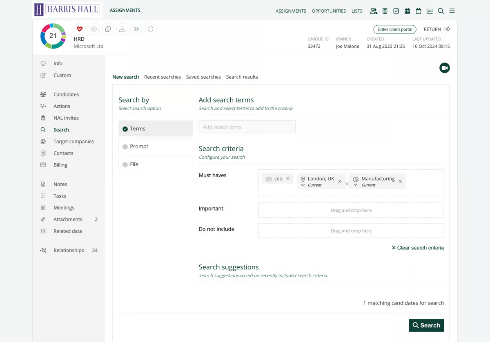Viewport: 490px width, 342px height.
Task: Open the hamburger menu icon
Action: tap(452, 11)
